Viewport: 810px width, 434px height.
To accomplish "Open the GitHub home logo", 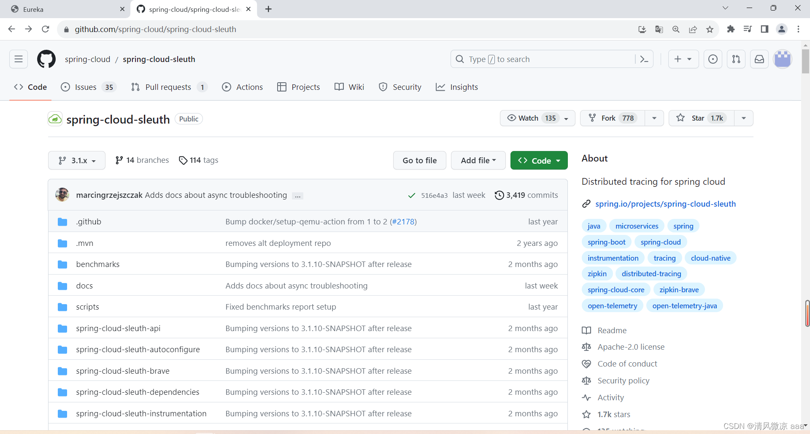I will (x=46, y=59).
